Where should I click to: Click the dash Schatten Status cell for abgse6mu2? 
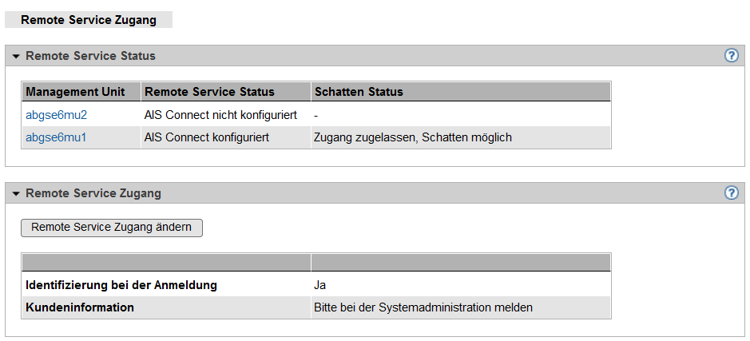pos(316,115)
